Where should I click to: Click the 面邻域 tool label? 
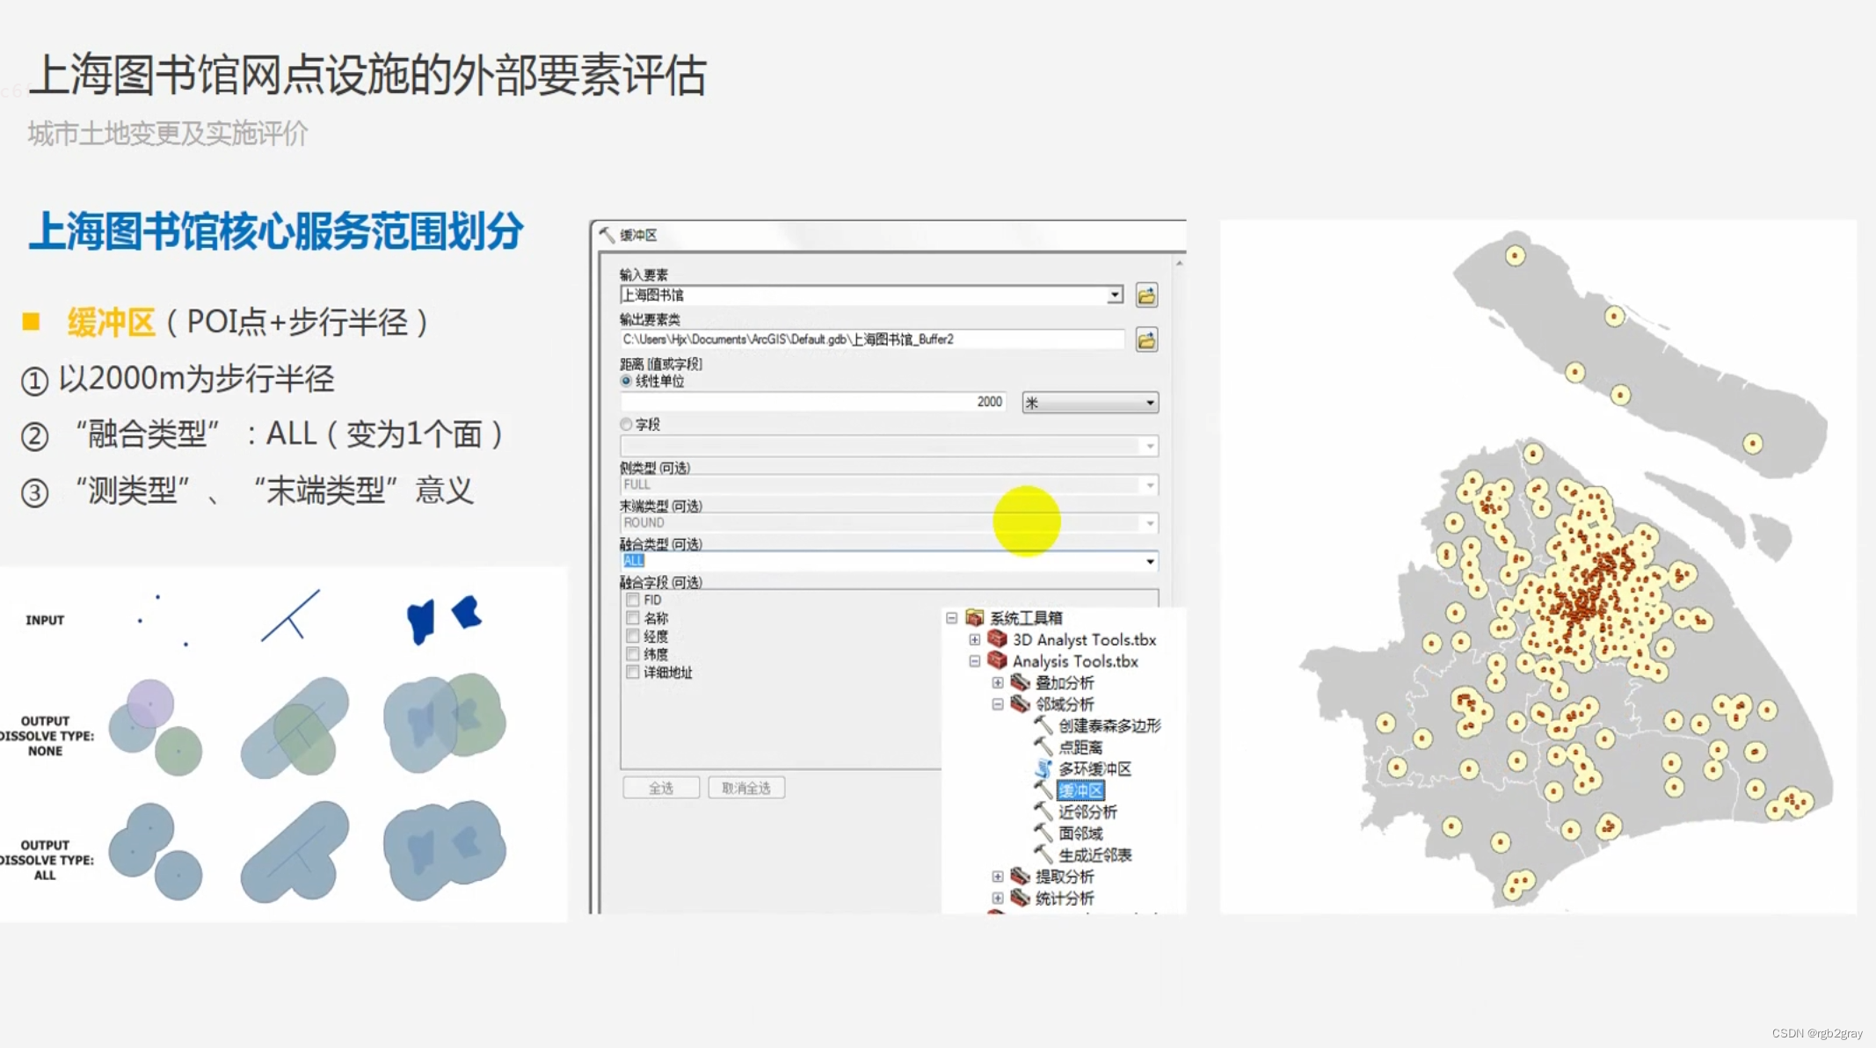tap(1080, 833)
